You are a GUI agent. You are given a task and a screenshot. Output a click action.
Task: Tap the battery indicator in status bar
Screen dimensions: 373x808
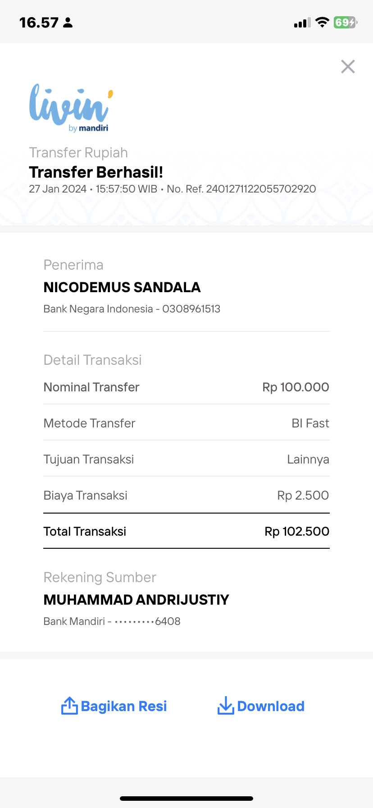coord(345,23)
